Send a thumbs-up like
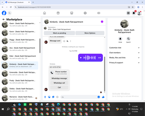The image size is (145, 116). pyautogui.click(x=103, y=97)
